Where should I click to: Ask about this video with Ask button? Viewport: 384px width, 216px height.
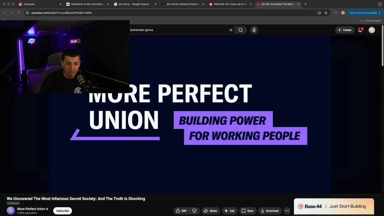[229, 211]
